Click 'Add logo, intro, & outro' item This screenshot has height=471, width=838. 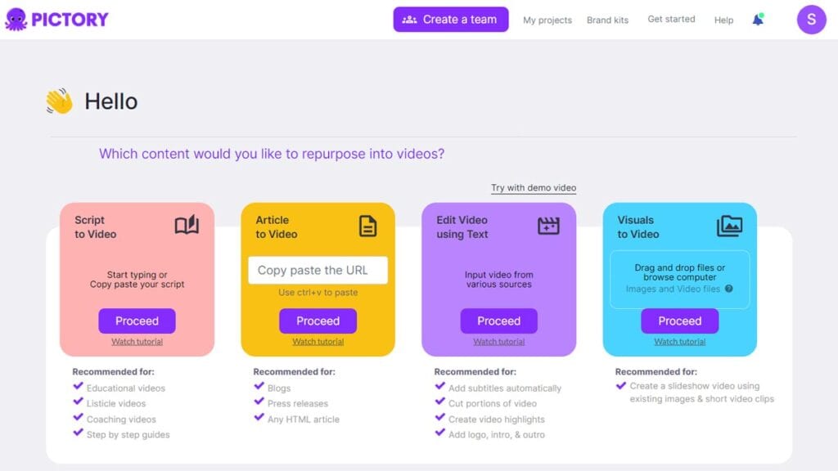coord(497,435)
